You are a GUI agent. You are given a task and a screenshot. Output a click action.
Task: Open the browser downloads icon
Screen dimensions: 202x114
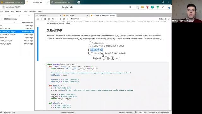pyautogui.click(x=169, y=8)
